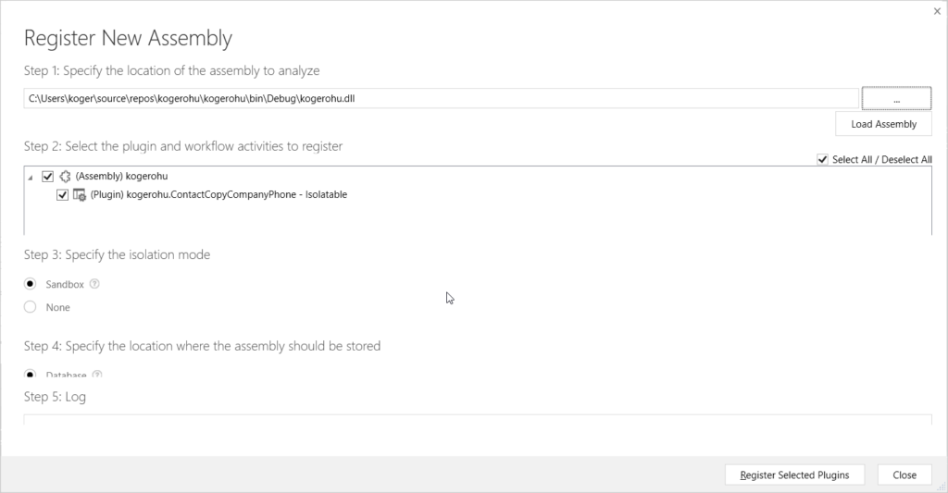The height and width of the screenshot is (493, 948).
Task: Click into the assembly path field
Action: click(441, 98)
